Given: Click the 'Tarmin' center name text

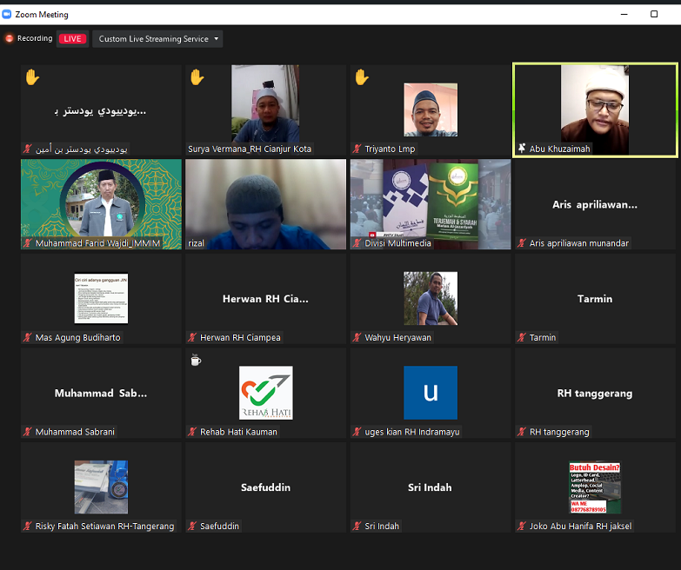Looking at the screenshot, I should tap(595, 299).
